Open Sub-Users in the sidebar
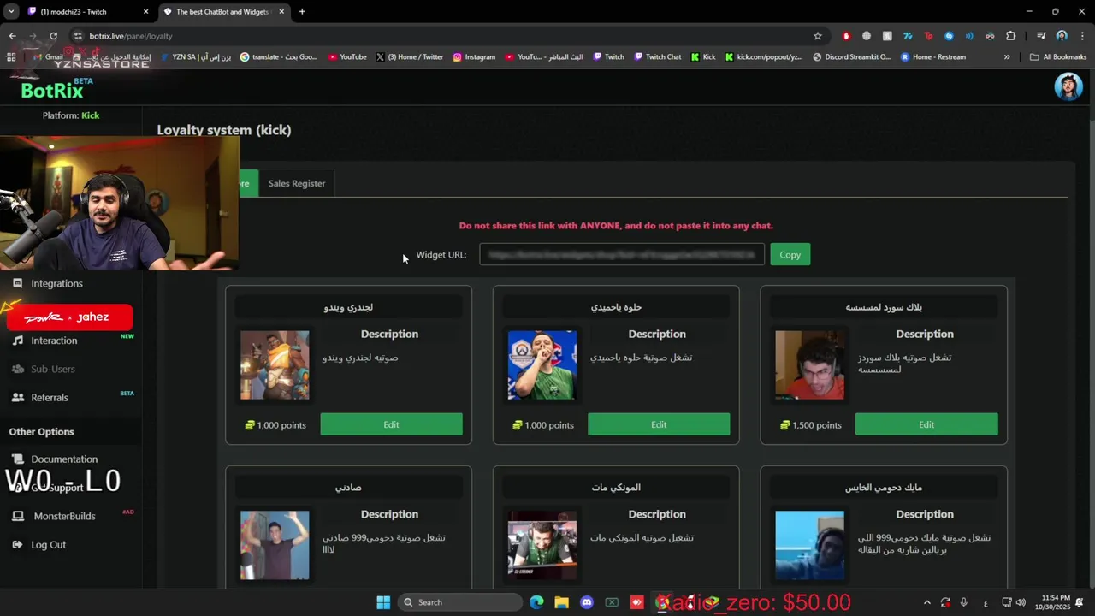 [x=53, y=369]
